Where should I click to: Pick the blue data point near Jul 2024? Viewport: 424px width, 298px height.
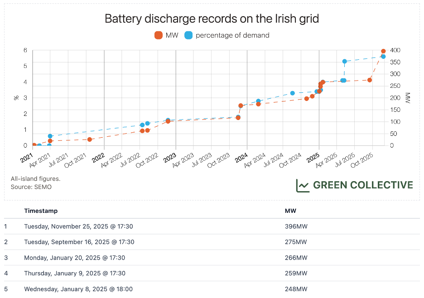click(x=292, y=93)
